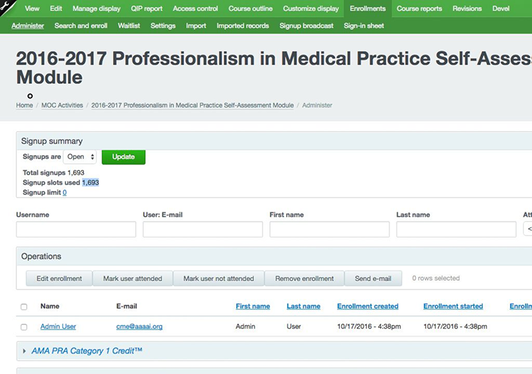This screenshot has width=532, height=374.
Task: Expand the AMA PRA Category 1 Credit section
Action: (87, 351)
